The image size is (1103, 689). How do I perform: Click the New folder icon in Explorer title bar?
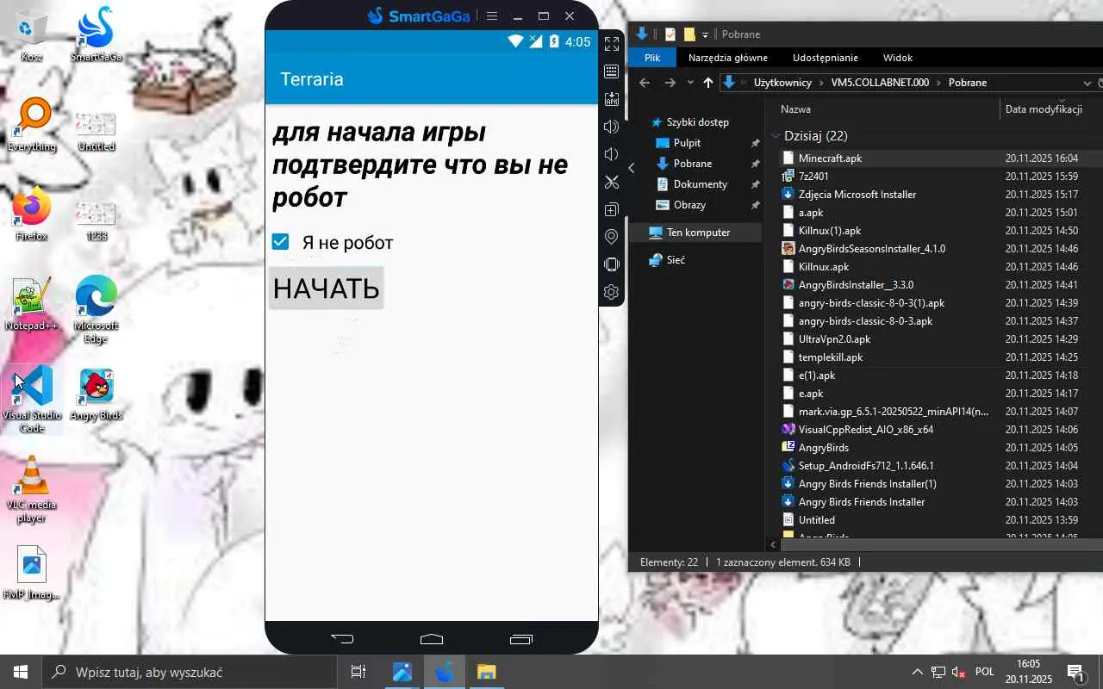pyautogui.click(x=689, y=34)
